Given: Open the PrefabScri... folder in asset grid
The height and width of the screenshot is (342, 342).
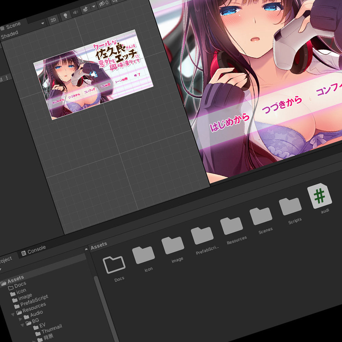Looking at the screenshot, I should pos(202,236).
